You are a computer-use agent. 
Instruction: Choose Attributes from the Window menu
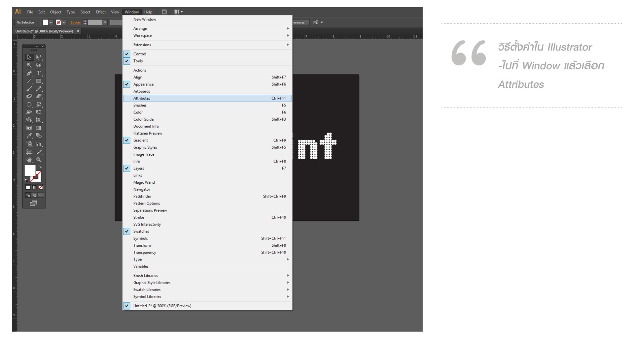142,98
